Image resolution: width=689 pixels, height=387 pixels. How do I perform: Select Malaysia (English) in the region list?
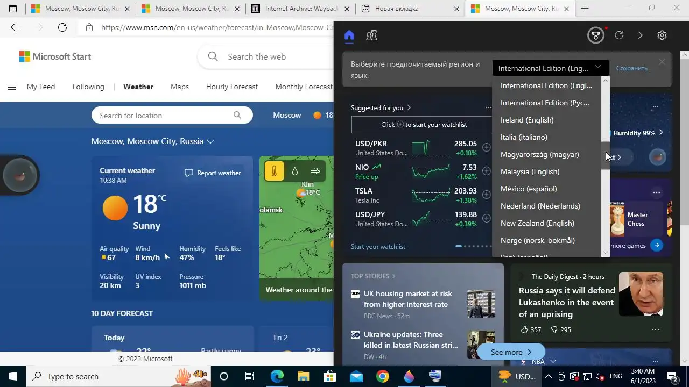pos(546,171)
